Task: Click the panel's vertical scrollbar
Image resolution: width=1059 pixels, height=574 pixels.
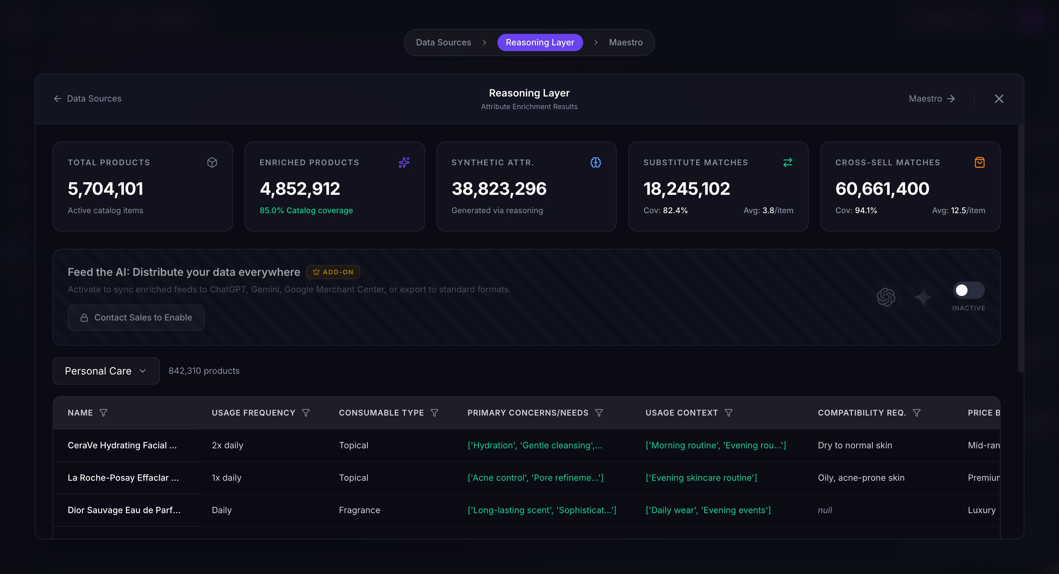Action: (x=1020, y=248)
